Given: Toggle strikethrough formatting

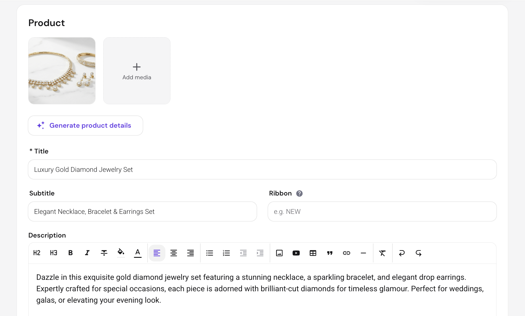Looking at the screenshot, I should click(x=104, y=253).
